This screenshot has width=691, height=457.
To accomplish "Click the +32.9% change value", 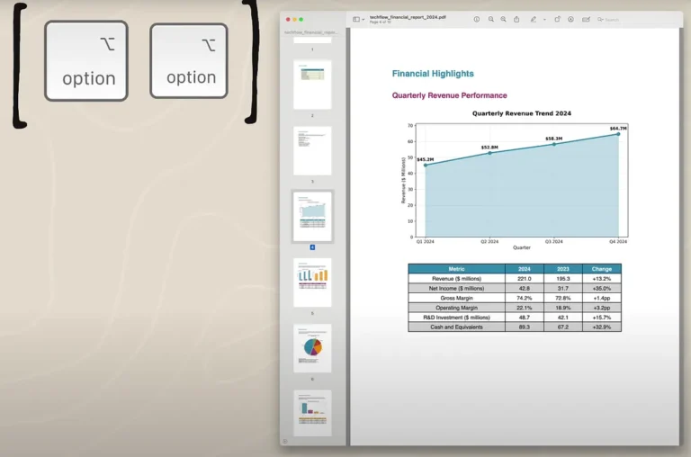I will pos(602,327).
